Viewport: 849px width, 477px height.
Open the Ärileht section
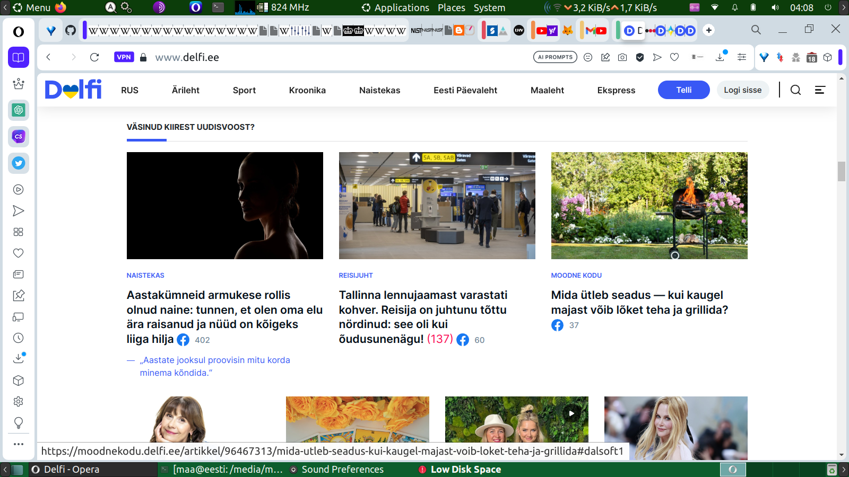(186, 90)
